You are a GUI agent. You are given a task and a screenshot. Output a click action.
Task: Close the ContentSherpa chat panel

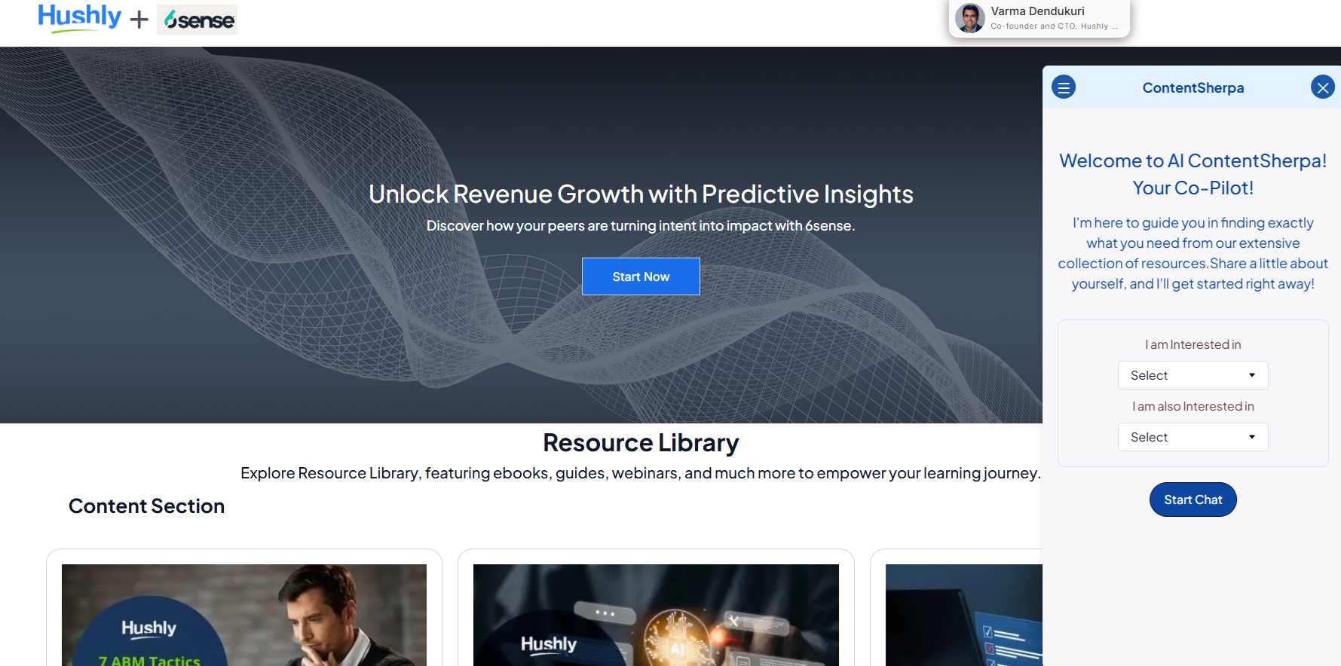tap(1322, 87)
